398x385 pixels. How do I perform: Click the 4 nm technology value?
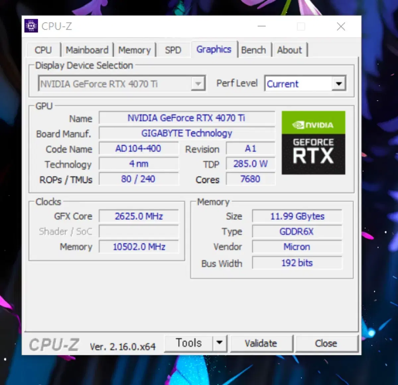pyautogui.click(x=138, y=164)
